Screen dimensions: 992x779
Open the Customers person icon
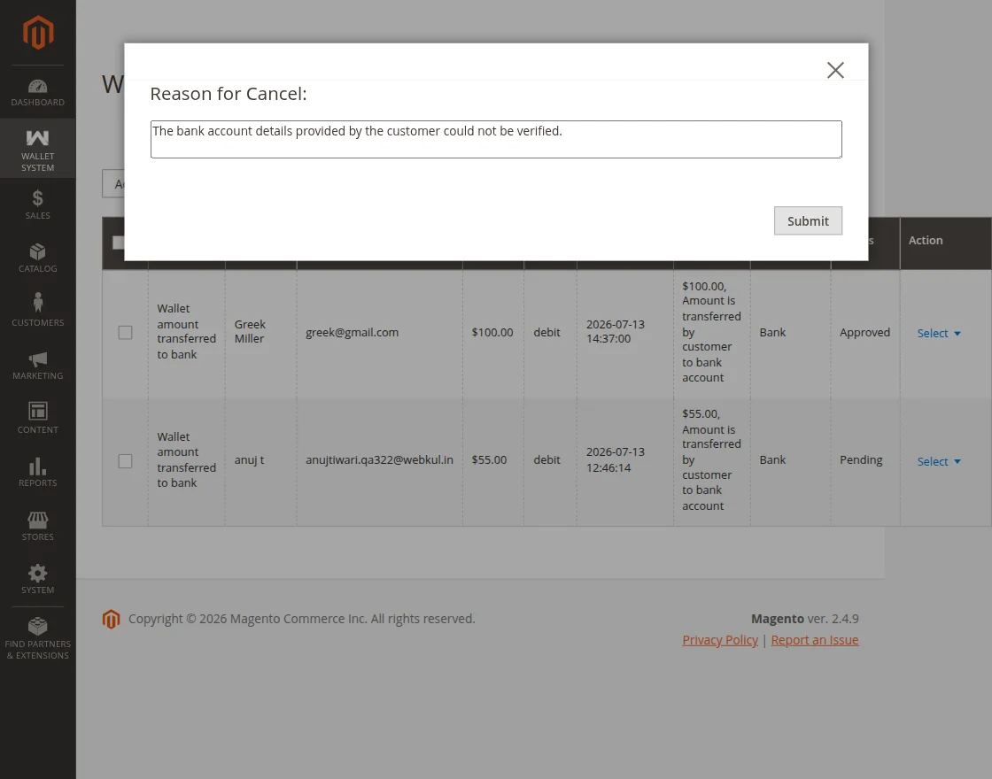pos(37,302)
